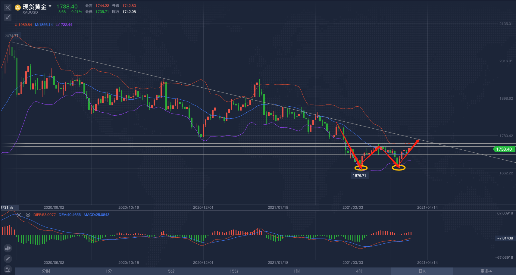Click the collapse fullscreen arrows icon

[8, 18]
